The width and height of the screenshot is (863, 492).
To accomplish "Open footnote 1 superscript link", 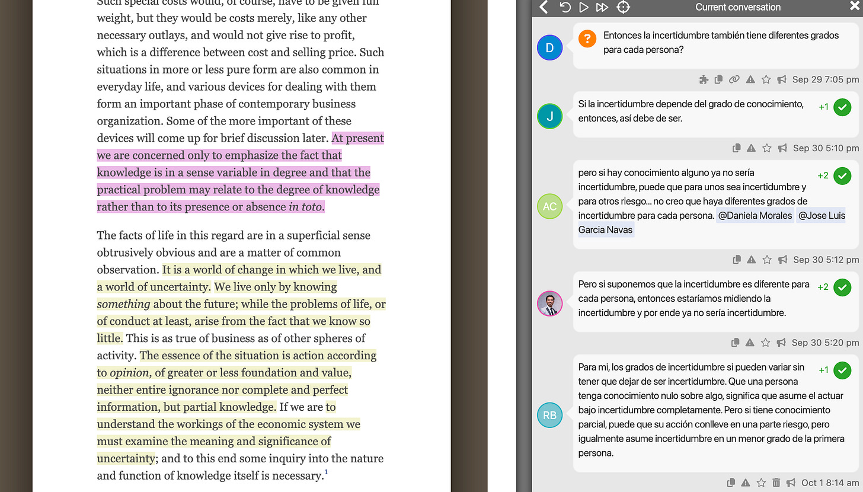I will (326, 472).
